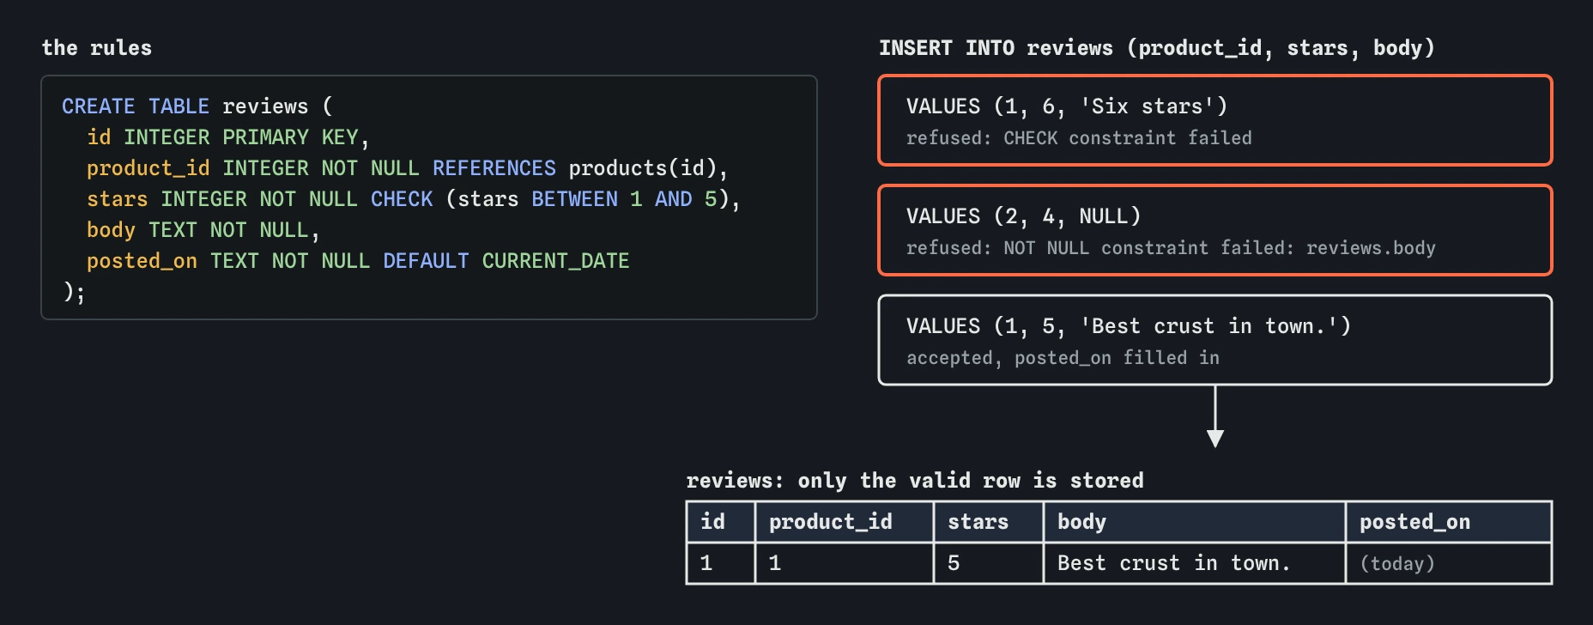Select "accepted, posted_on filled in" message
Image resolution: width=1593 pixels, height=625 pixels.
point(1063,358)
